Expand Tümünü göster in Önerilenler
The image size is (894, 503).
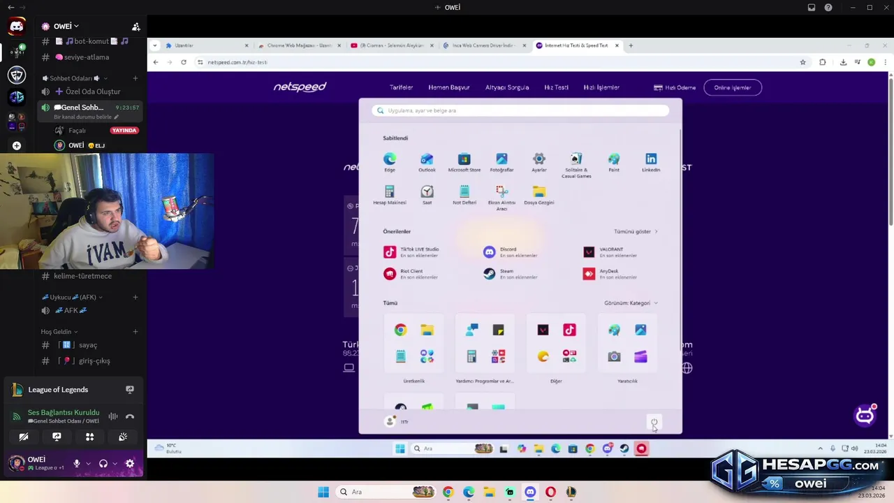point(636,231)
